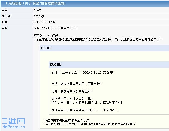169x131 pixels.
Task: Click the recipient name pzpang
Action: [39, 16]
